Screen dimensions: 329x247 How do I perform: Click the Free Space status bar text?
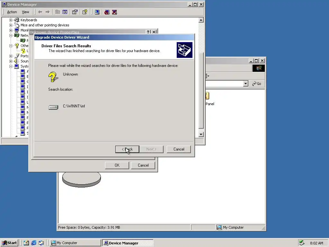89,227
